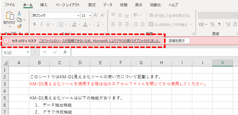Image resolution: width=238 pixels, height=115 pixels.
Task: Increase decimal places
Action: point(228,24)
